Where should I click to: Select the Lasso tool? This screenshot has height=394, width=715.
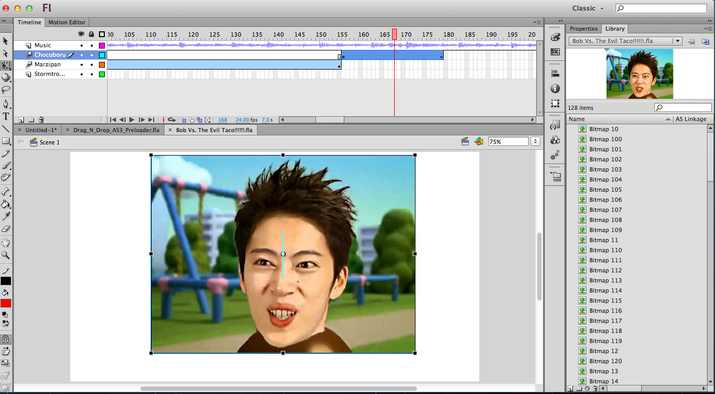click(x=6, y=89)
